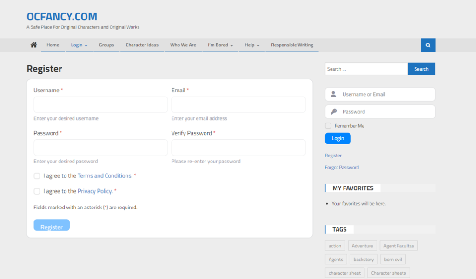Image resolution: width=476 pixels, height=279 pixels.
Task: Click the key icon beside the password field
Action: click(x=333, y=111)
